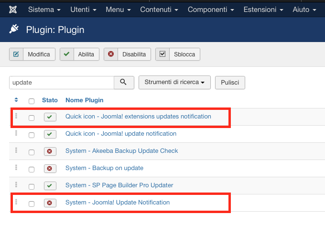Enable System - Akeeba Backup Update Check status

pos(50,151)
